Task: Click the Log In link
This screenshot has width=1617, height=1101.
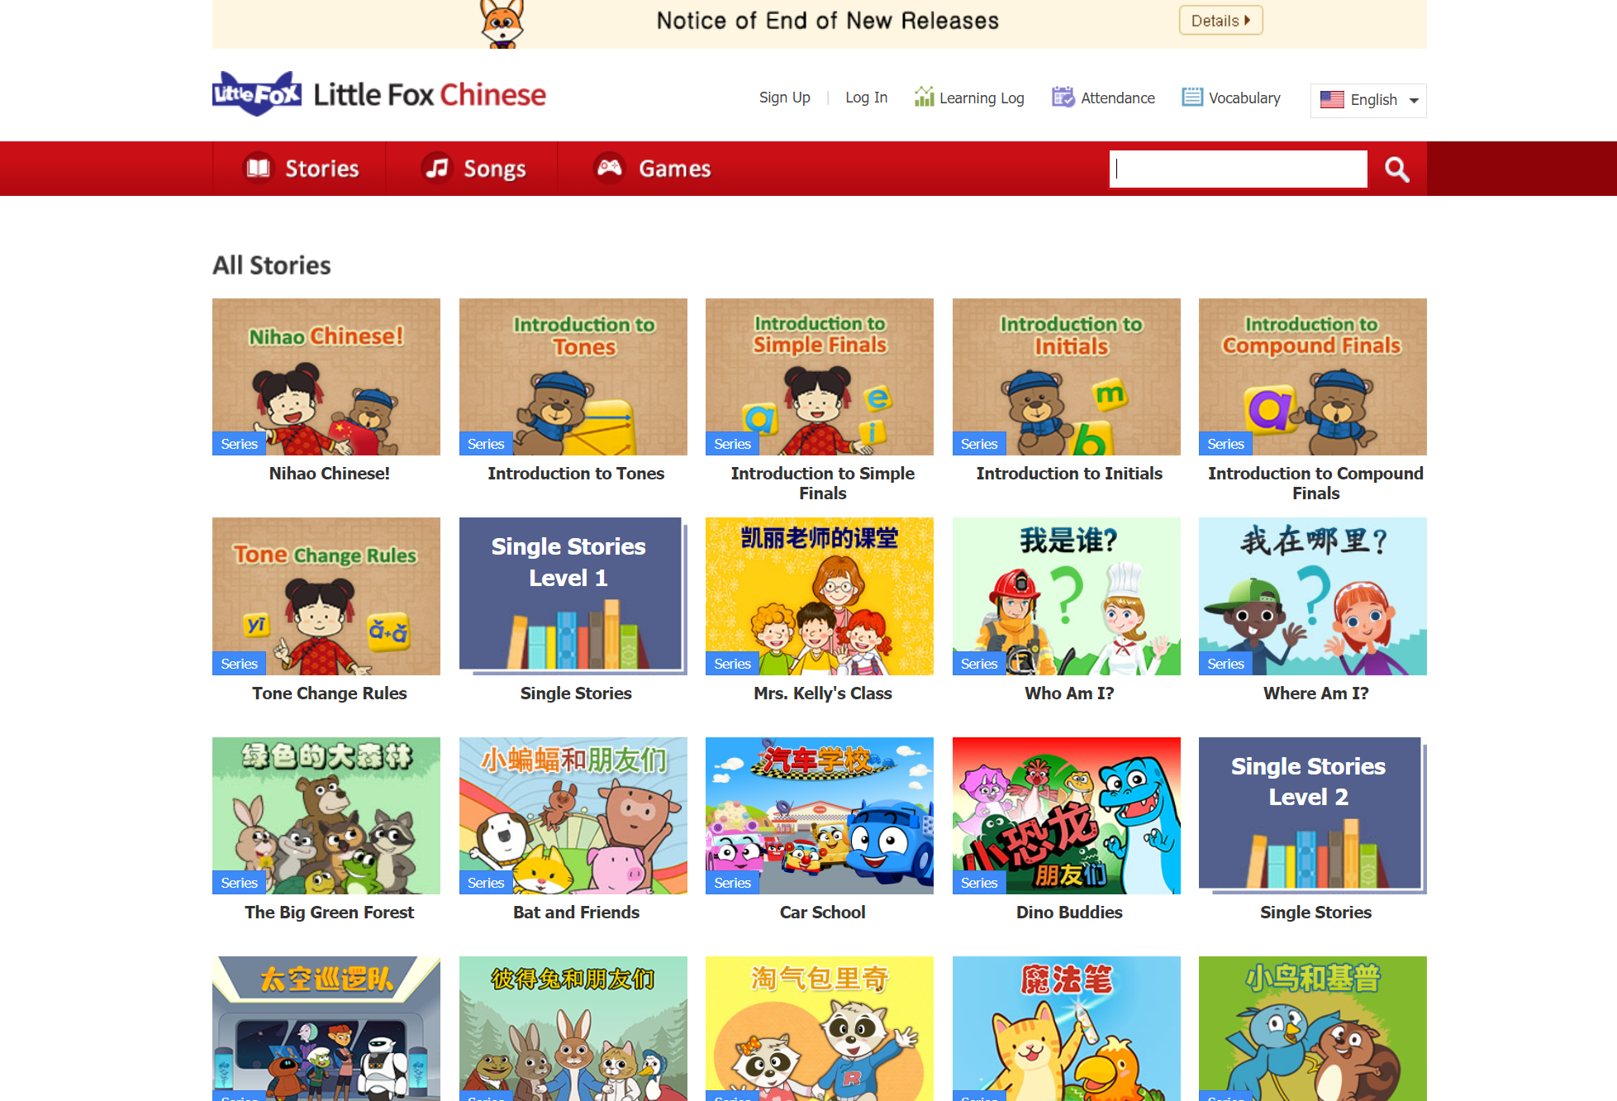Action: tap(866, 98)
